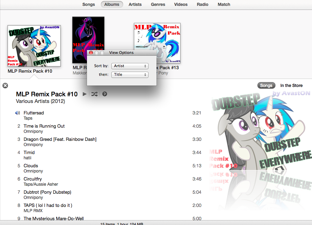
Task: Click artist hatii under Timid
Action: [27, 158]
